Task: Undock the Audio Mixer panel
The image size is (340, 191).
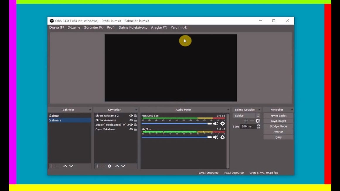Action: point(228,110)
